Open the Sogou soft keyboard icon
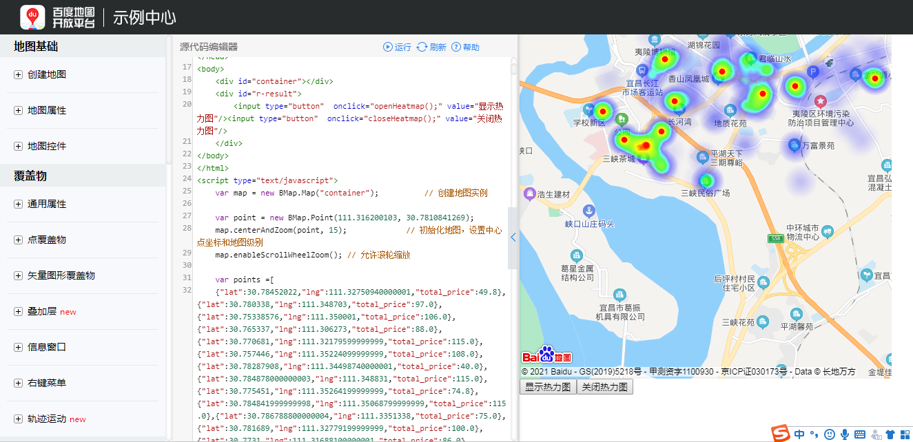The width and height of the screenshot is (913, 442). coord(860,434)
